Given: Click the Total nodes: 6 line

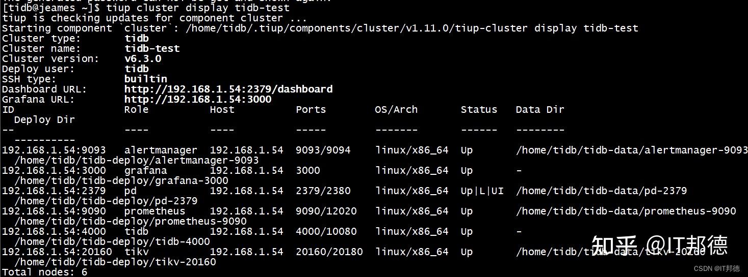Looking at the screenshot, I should click(44, 272).
